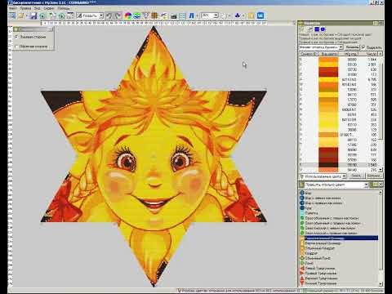Click the bead shapes list vertical scrollbar
392x294 pixels.
coord(381,238)
